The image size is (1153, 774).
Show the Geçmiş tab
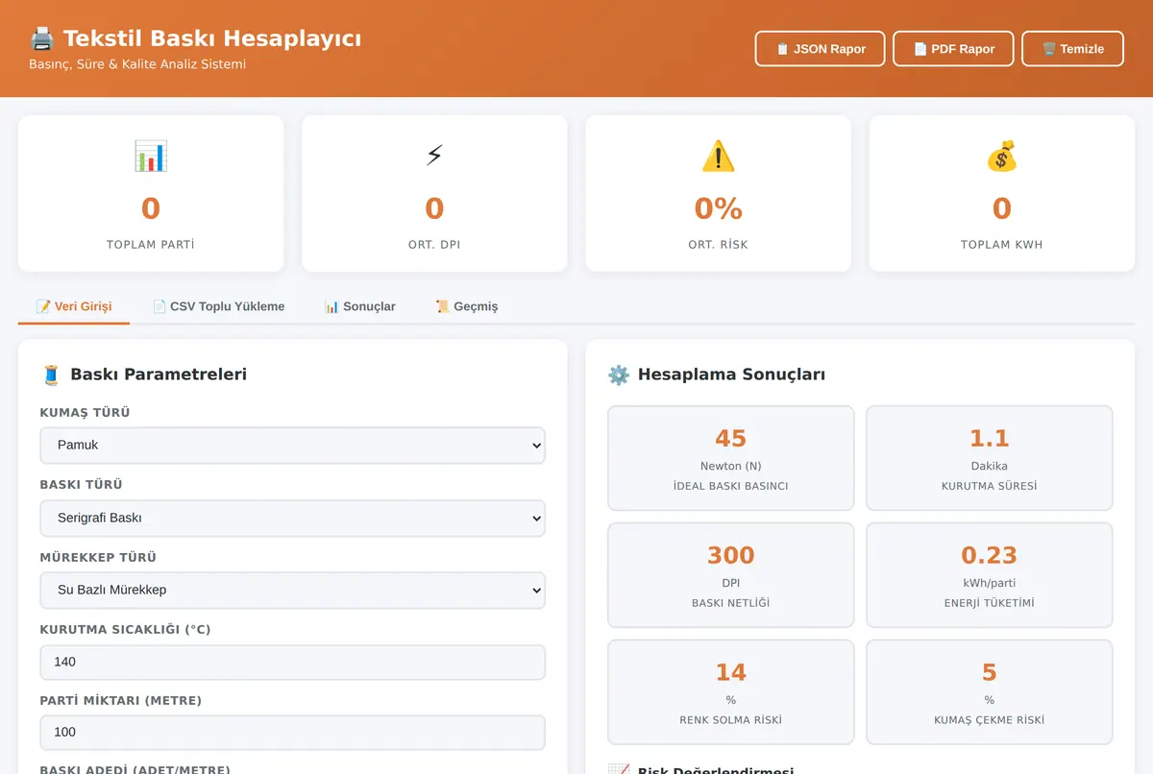click(466, 306)
